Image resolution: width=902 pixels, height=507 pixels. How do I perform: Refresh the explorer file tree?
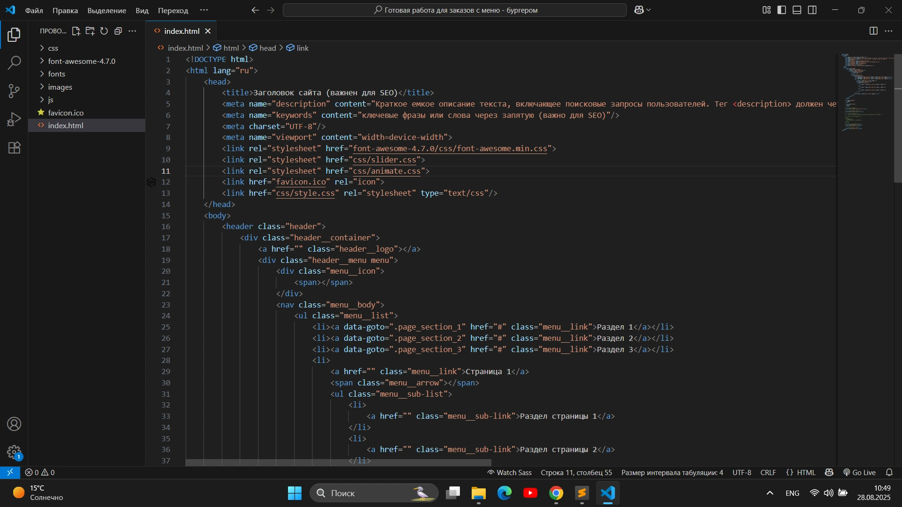[104, 31]
